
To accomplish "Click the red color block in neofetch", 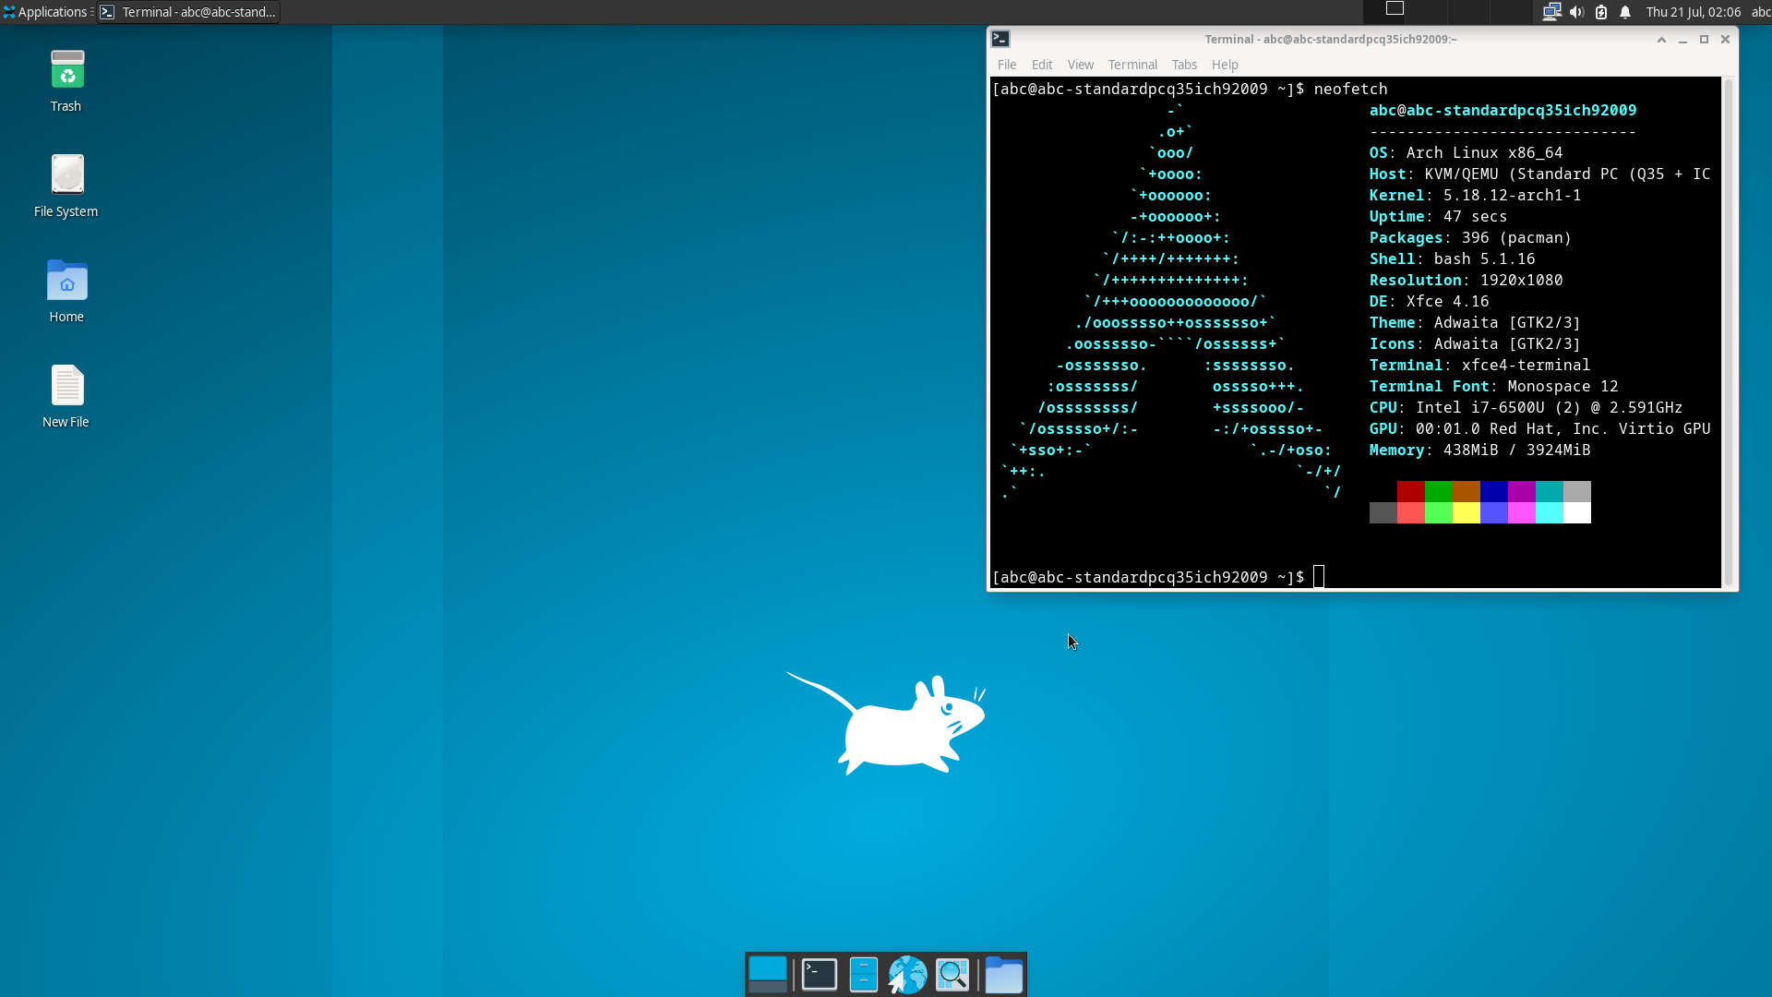I will click(1410, 491).
